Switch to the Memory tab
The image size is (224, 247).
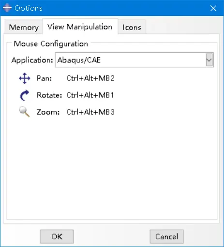pos(24,27)
